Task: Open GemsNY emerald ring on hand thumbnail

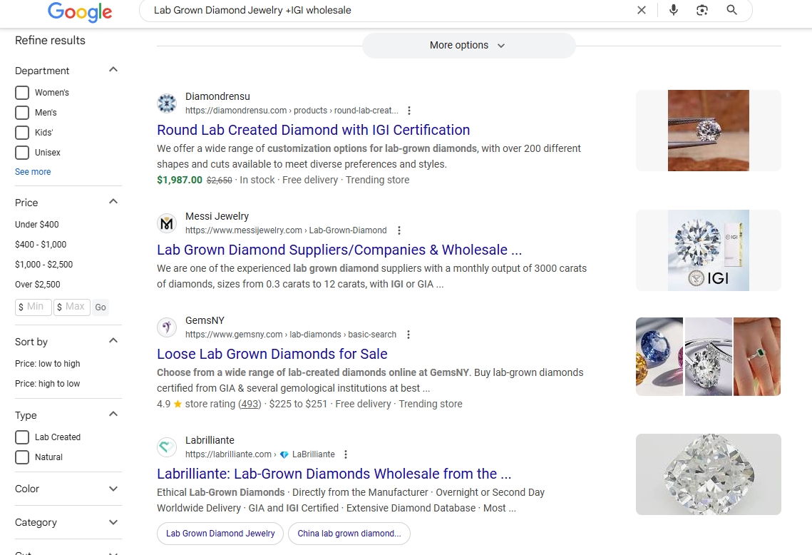Action: (756, 357)
